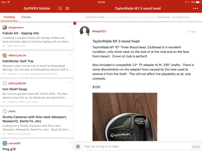Open MillerLowLife's avatar

point(5,55)
